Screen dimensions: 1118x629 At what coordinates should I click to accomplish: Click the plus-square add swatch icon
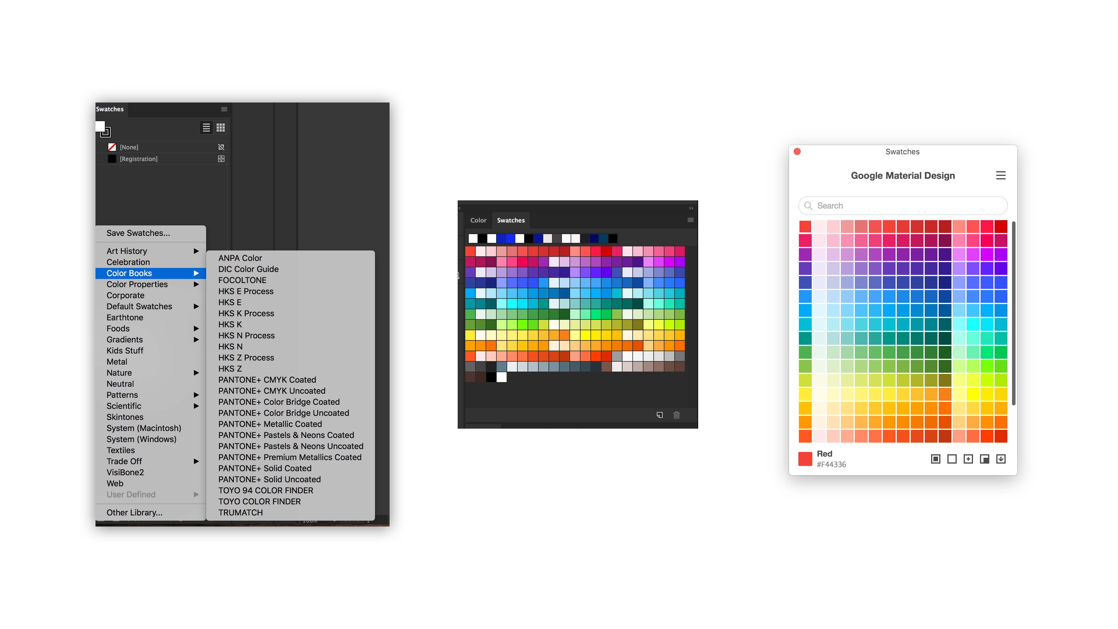pyautogui.click(x=968, y=459)
